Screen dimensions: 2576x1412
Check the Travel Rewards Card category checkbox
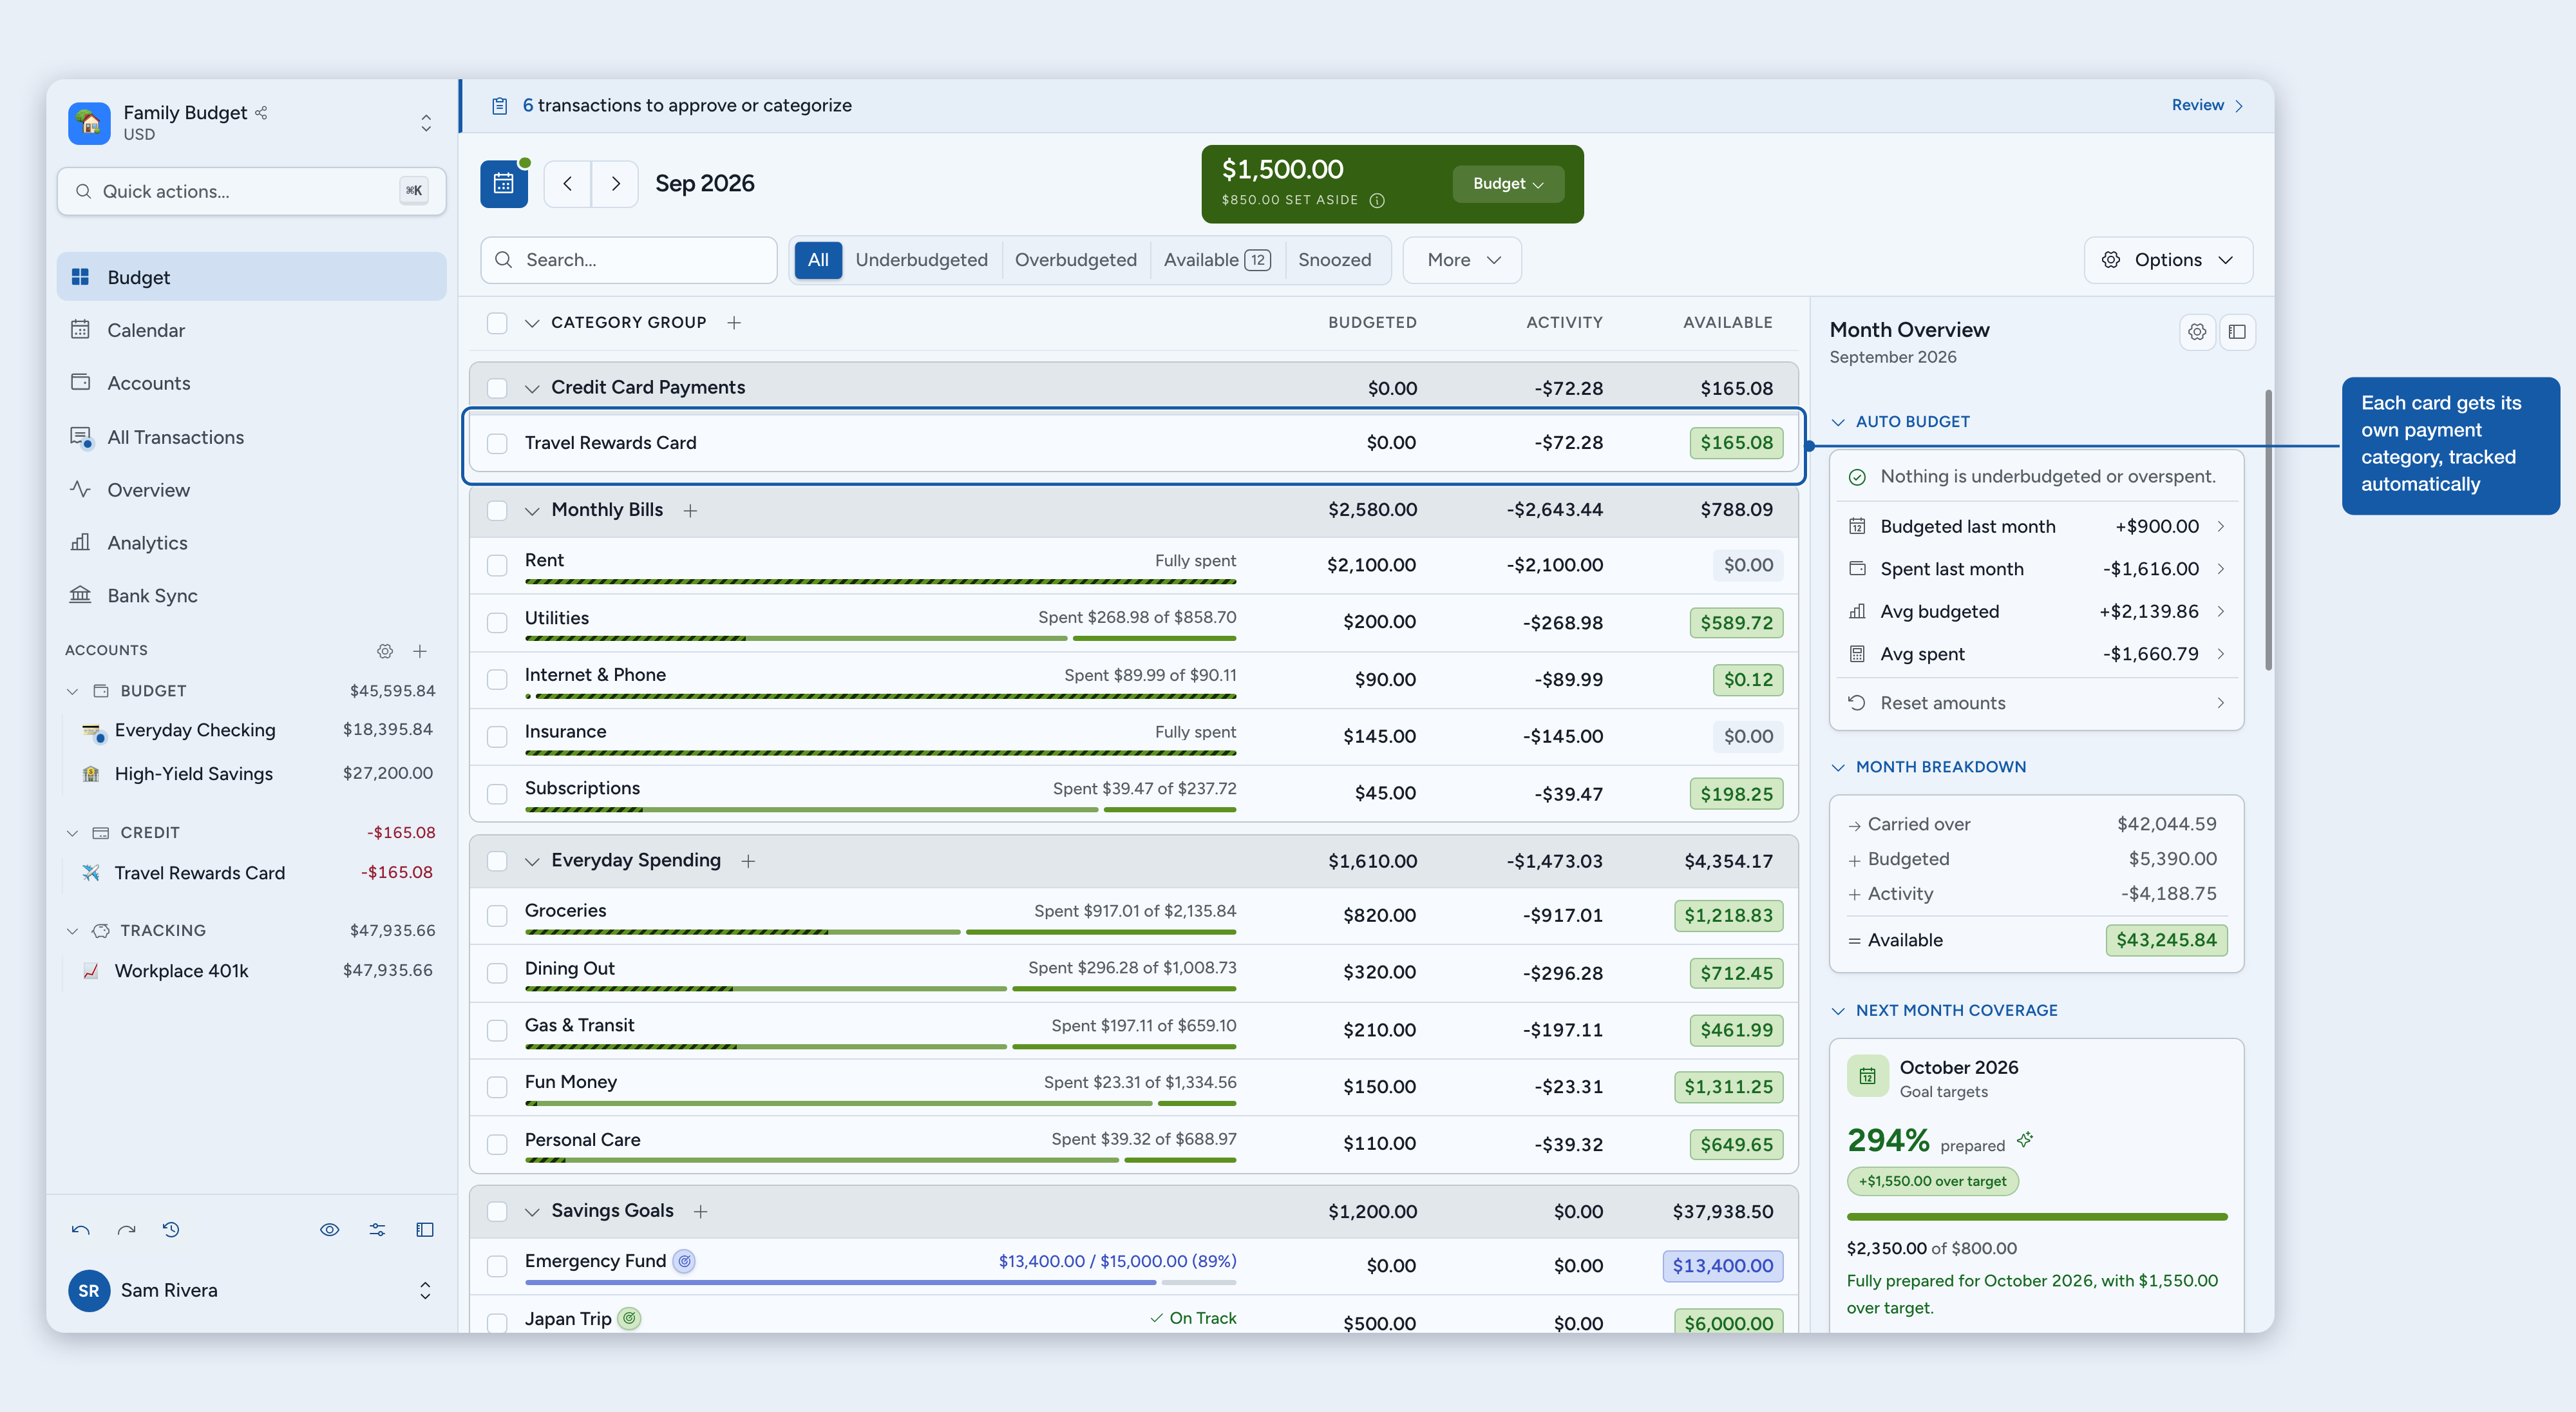[x=497, y=443]
